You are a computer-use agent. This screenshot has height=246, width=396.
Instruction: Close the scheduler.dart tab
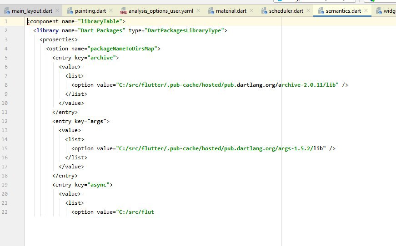tap(308, 10)
